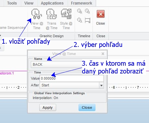
Task: Click the zoom out timeline icon
Action: (87, 11)
